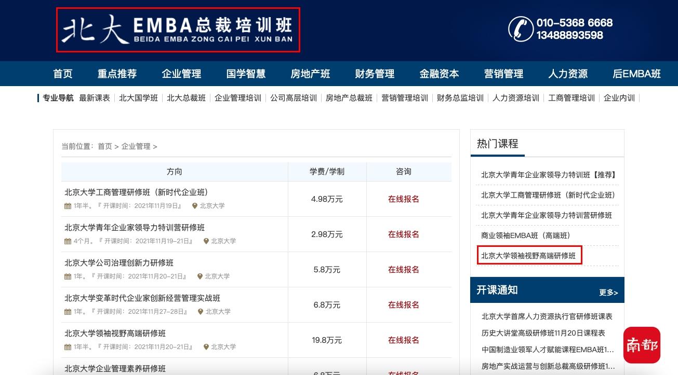This screenshot has height=375, width=678.
Task: Open 中国制造业领军人才赋能课程EMBA班 notice
Action: pos(548,350)
